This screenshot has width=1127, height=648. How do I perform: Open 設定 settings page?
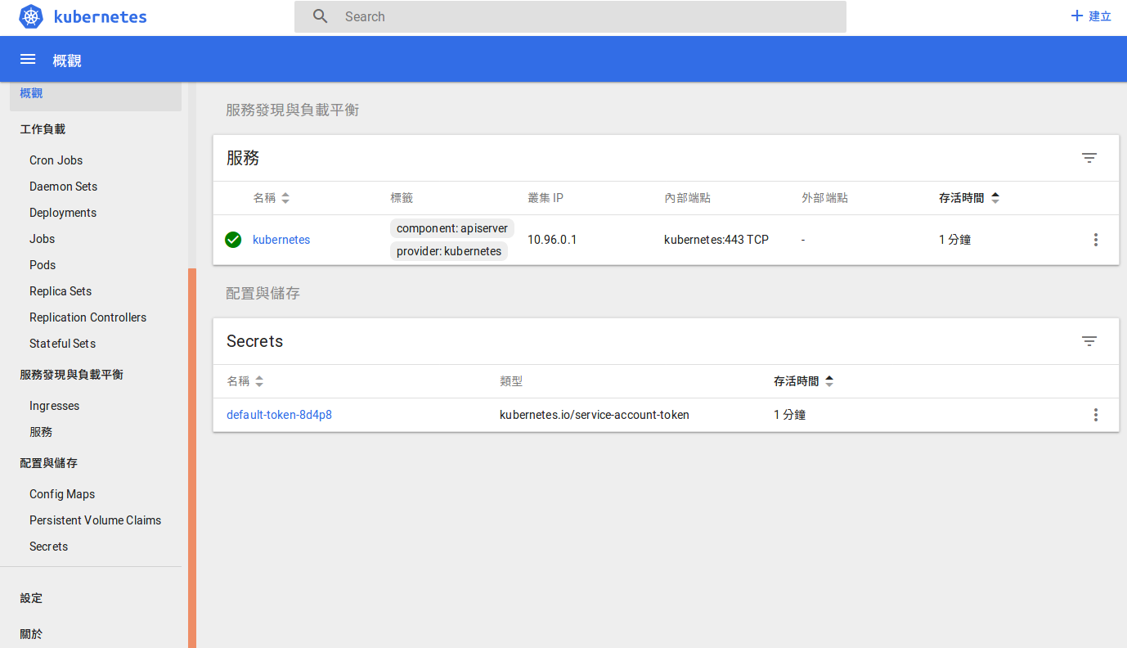tap(31, 598)
